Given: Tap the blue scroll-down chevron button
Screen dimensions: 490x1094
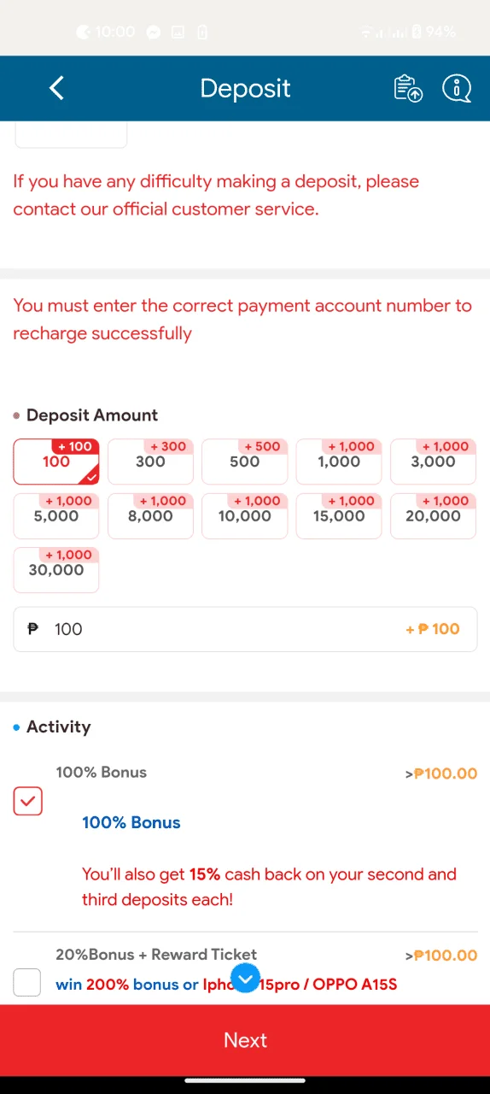Looking at the screenshot, I should [x=245, y=979].
